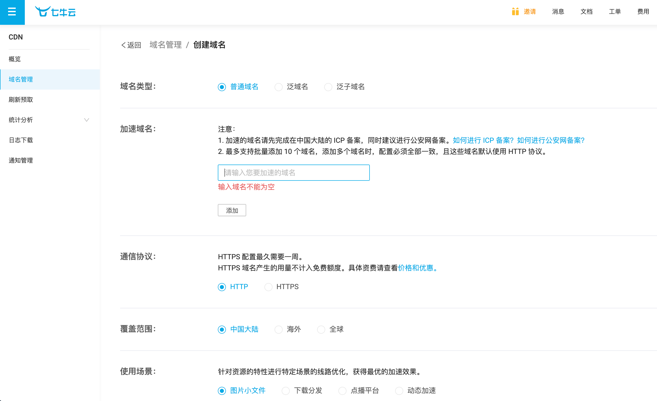This screenshot has width=657, height=401.
Task: Choose 海外 coverage radio option
Action: 279,330
